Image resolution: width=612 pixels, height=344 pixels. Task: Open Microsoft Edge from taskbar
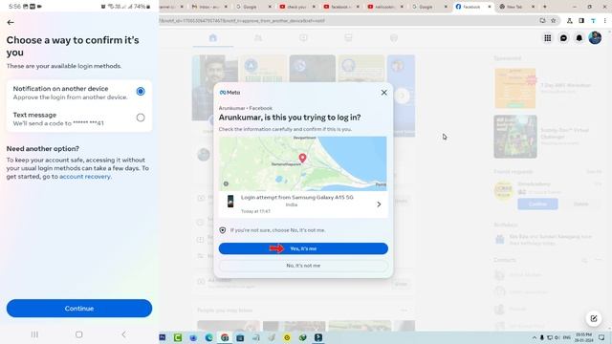[208, 337]
